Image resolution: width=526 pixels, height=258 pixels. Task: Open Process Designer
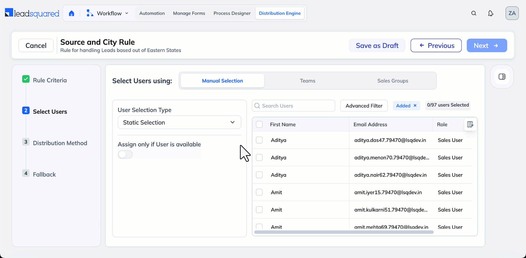pos(232,13)
